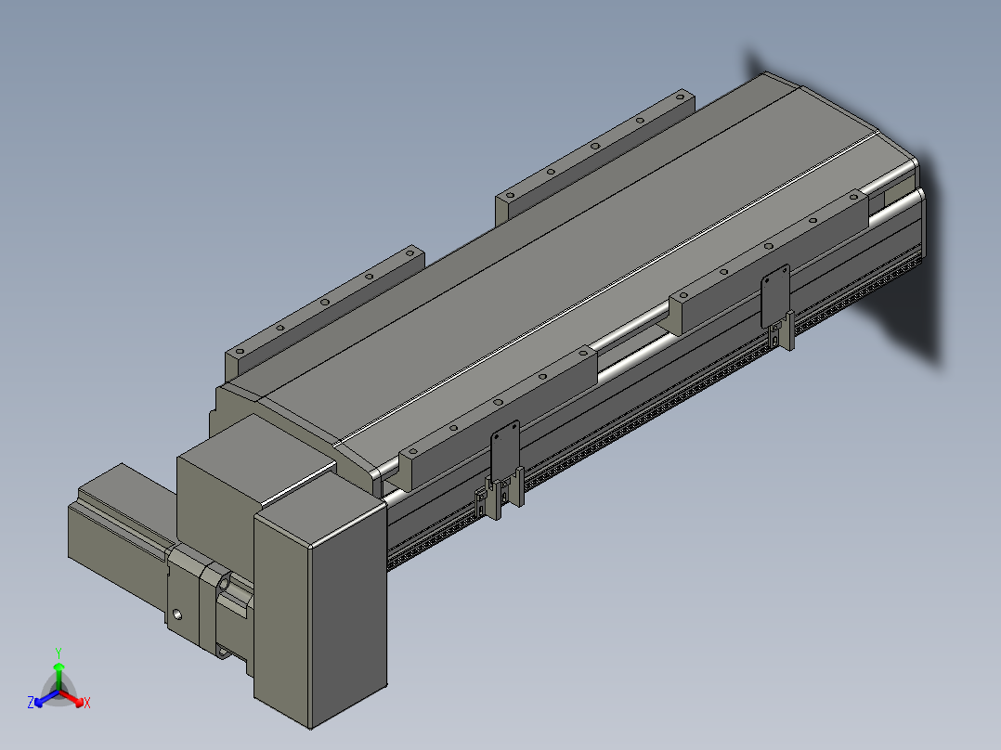Image resolution: width=1001 pixels, height=750 pixels.
Task: Select the left sensor bracket plate
Action: (505, 450)
